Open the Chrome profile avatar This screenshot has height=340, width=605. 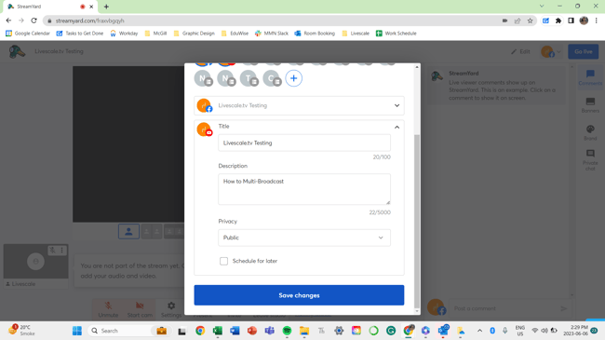[584, 20]
